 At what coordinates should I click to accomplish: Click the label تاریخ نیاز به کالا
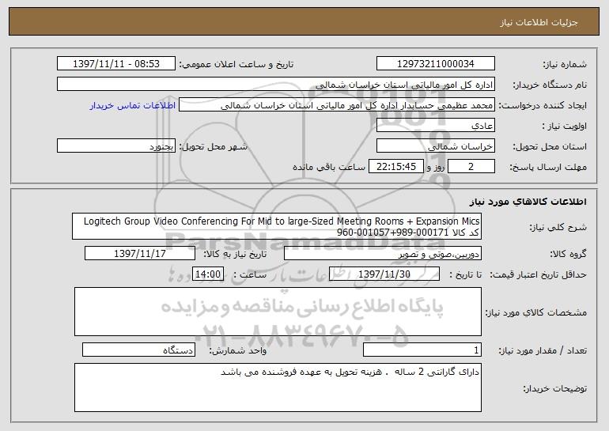(235, 254)
